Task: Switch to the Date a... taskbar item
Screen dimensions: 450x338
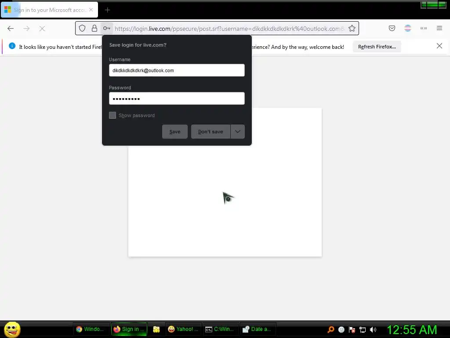Action: tap(258, 329)
